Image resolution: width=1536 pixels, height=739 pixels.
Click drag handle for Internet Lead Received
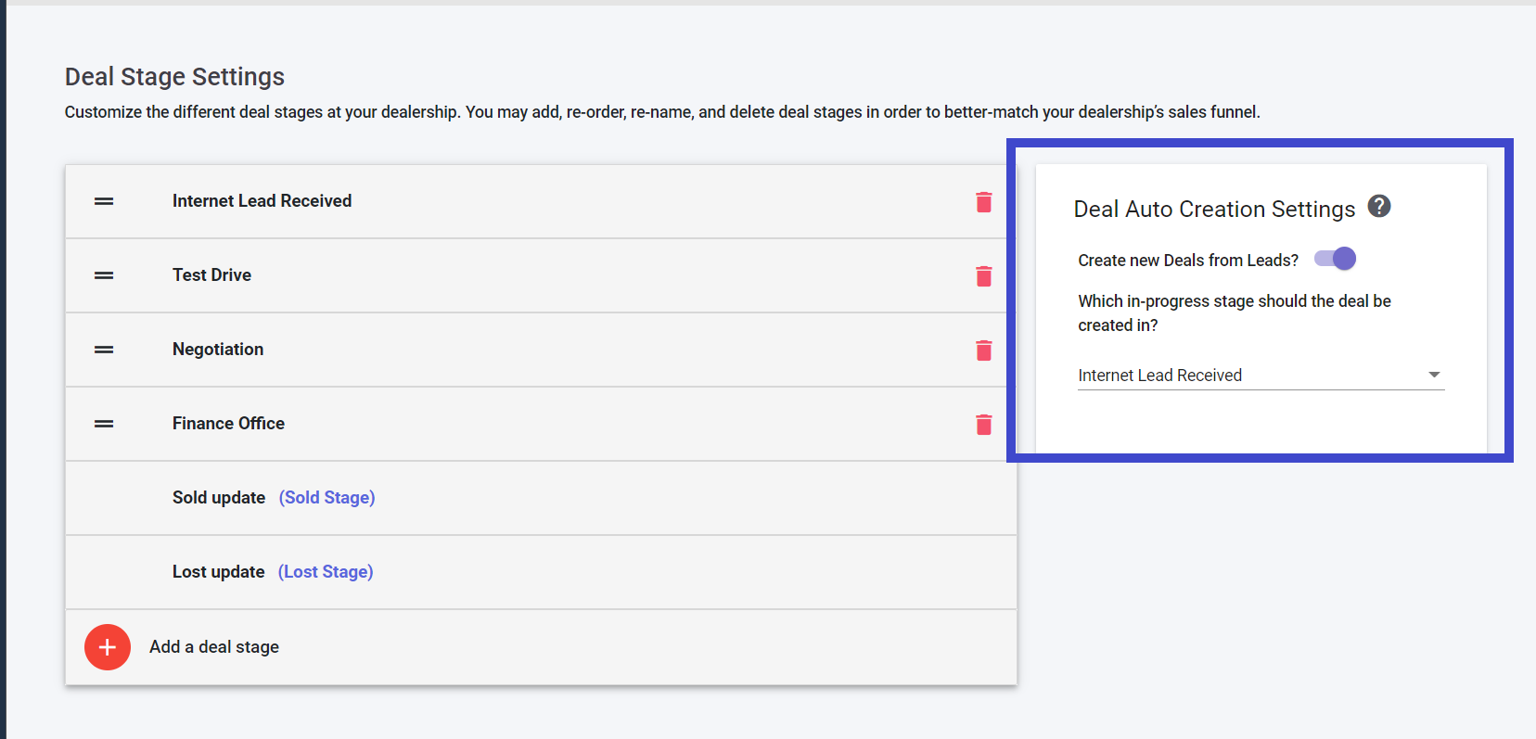pyautogui.click(x=104, y=201)
